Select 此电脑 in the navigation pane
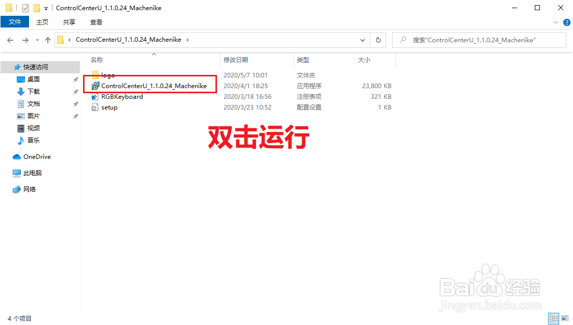573x325 pixels. click(x=33, y=173)
